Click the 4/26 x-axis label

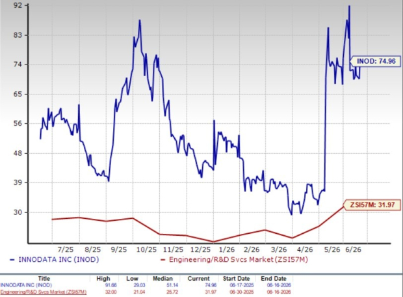click(x=305, y=249)
